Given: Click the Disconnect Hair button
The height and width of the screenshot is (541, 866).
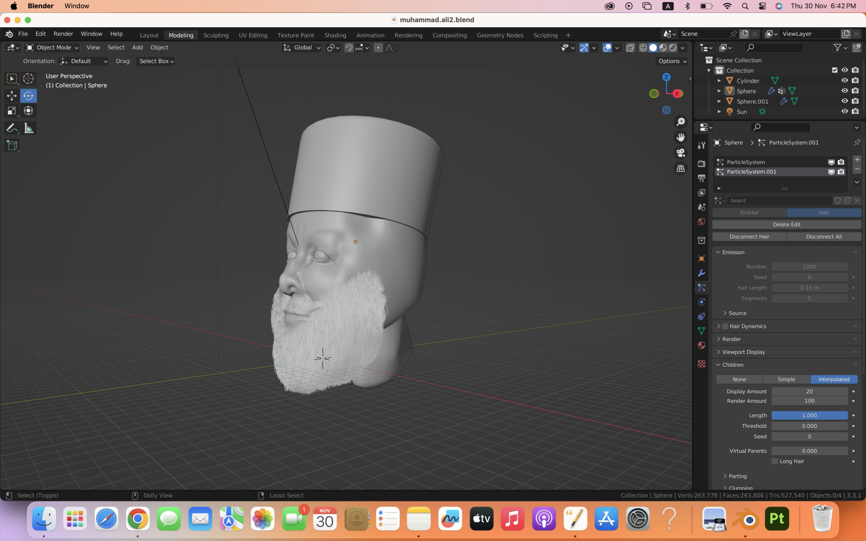Looking at the screenshot, I should pos(749,237).
